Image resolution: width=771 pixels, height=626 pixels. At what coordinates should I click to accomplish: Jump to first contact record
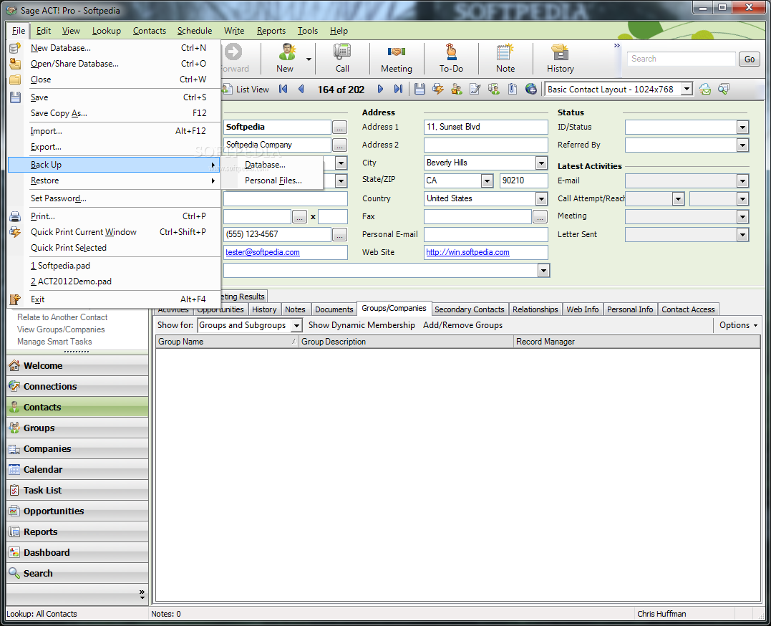coord(283,89)
